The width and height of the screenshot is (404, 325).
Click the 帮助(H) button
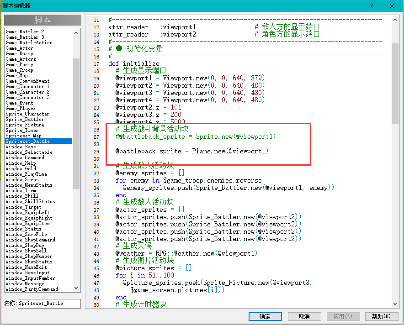pos(381,316)
